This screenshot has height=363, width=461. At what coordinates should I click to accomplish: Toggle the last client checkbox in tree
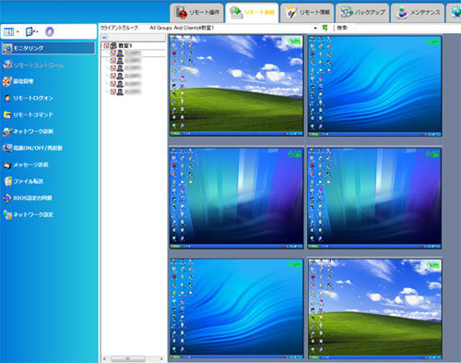pos(113,91)
